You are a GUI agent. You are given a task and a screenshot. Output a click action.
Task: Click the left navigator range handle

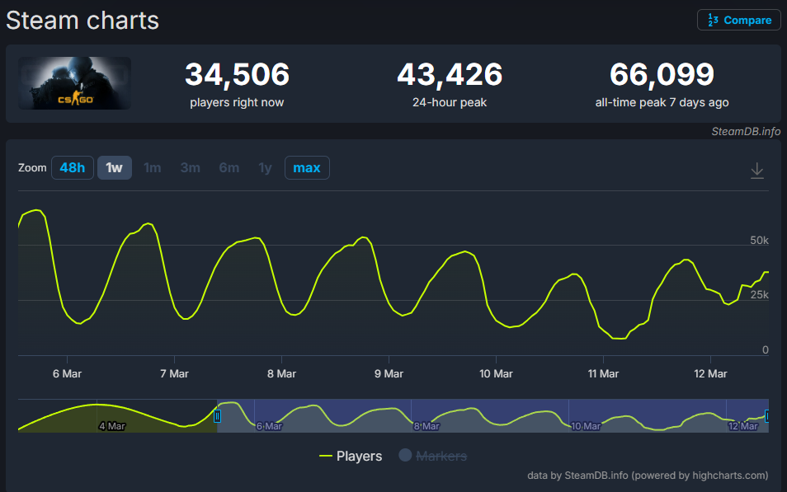coord(217,415)
